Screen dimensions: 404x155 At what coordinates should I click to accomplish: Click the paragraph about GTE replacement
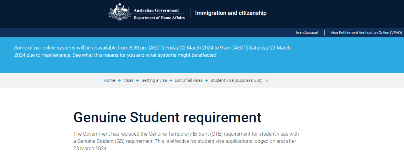[x=186, y=141]
